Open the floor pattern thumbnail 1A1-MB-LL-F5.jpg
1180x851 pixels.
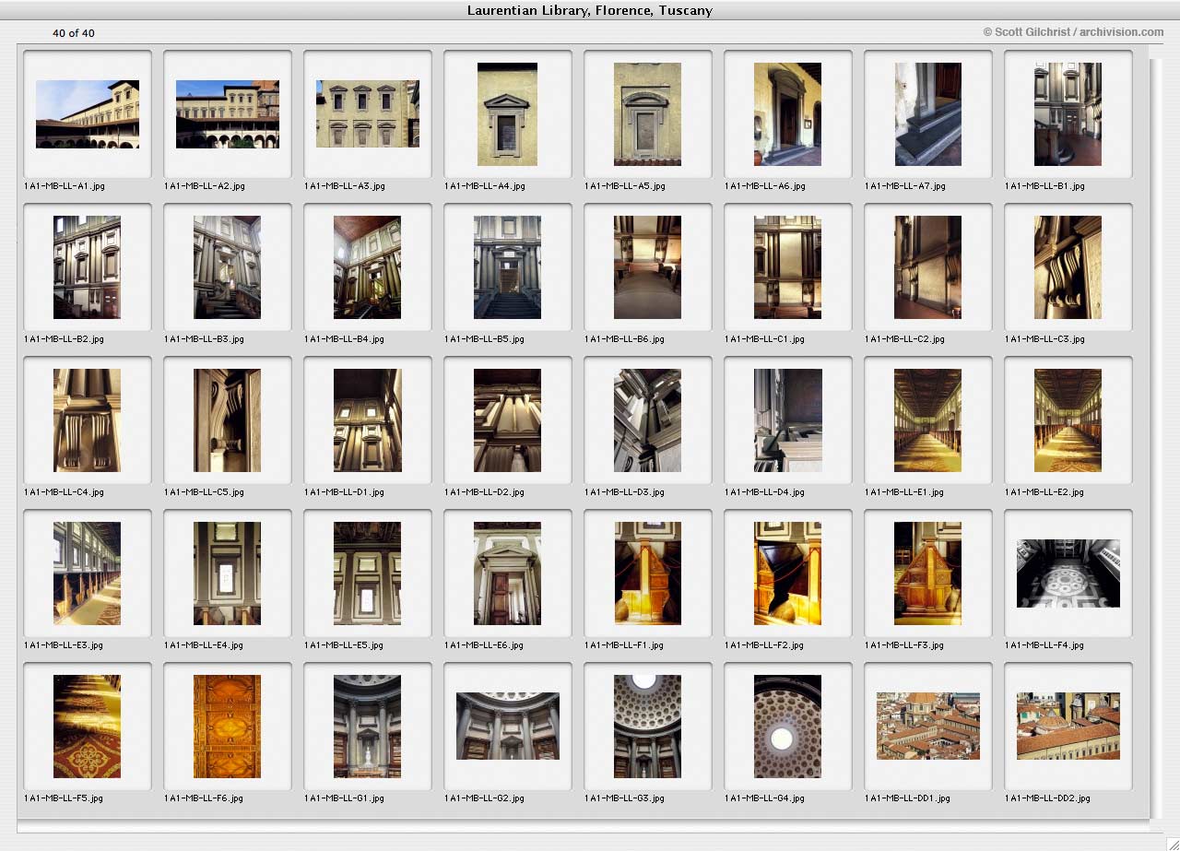(88, 727)
